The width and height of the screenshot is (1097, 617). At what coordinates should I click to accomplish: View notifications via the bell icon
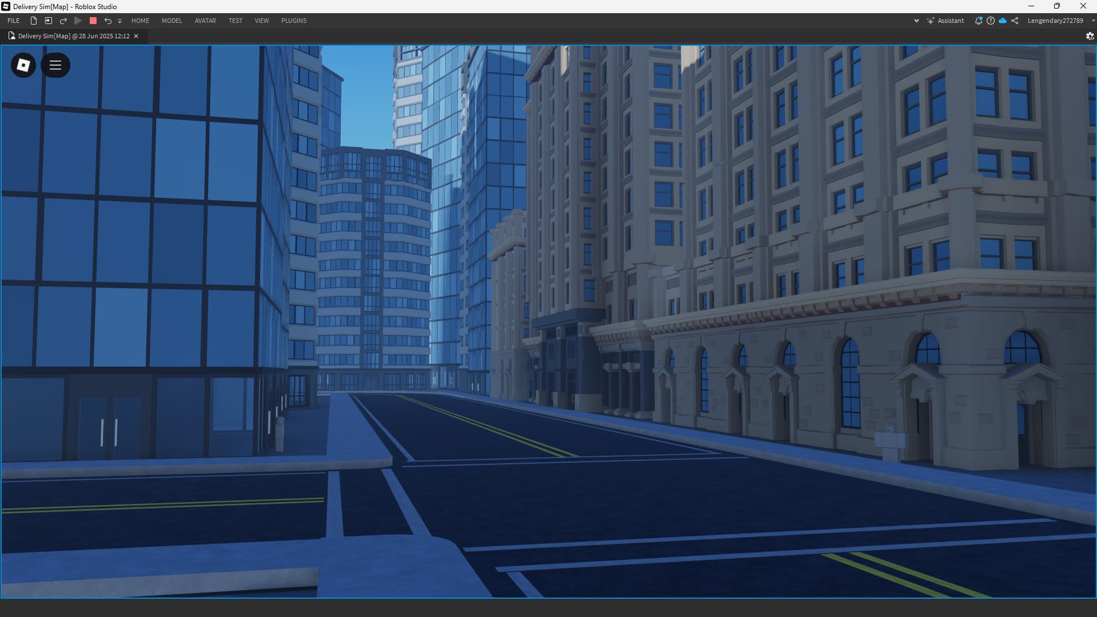(979, 21)
